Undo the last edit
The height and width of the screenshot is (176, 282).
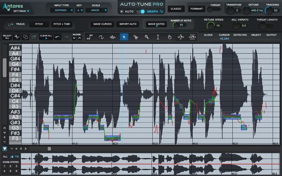click(57, 37)
